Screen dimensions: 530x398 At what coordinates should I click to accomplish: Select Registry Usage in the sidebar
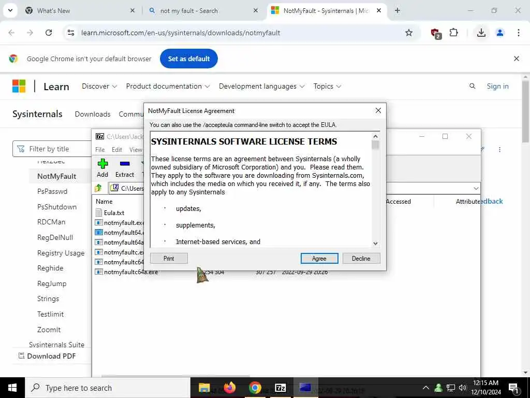[61, 253]
